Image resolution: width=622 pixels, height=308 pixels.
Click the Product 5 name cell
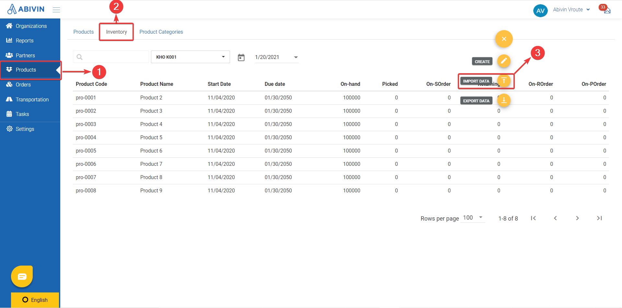(x=151, y=137)
